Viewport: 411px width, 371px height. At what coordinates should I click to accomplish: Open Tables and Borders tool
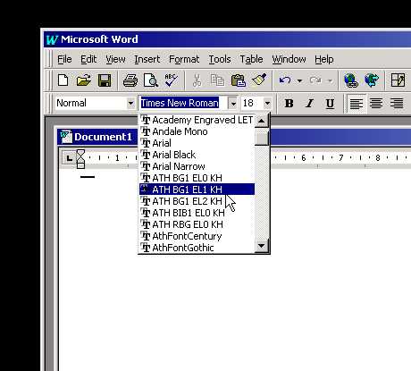[x=398, y=80]
